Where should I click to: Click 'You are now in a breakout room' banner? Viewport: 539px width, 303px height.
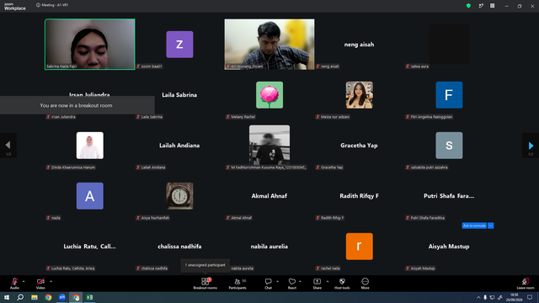(77, 105)
